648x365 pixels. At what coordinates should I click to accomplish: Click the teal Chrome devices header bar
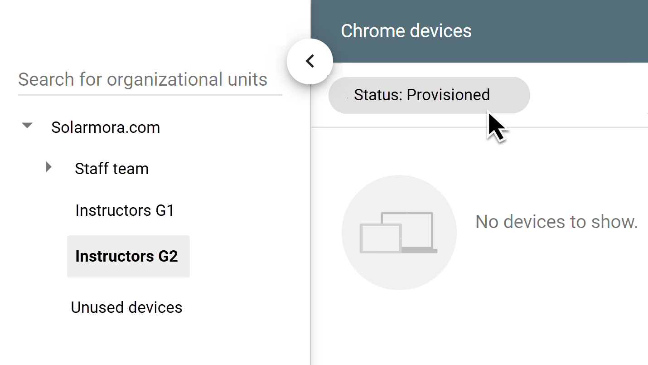click(479, 31)
